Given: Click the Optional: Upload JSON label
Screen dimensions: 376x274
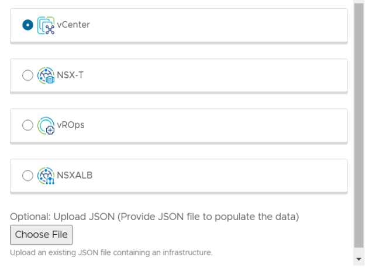Looking at the screenshot, I should coord(154,217).
